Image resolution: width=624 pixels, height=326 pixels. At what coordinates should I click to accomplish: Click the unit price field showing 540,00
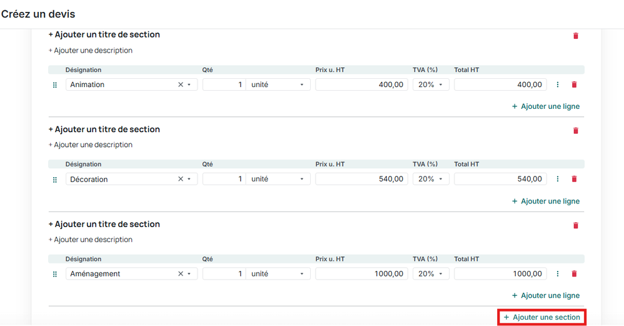361,179
